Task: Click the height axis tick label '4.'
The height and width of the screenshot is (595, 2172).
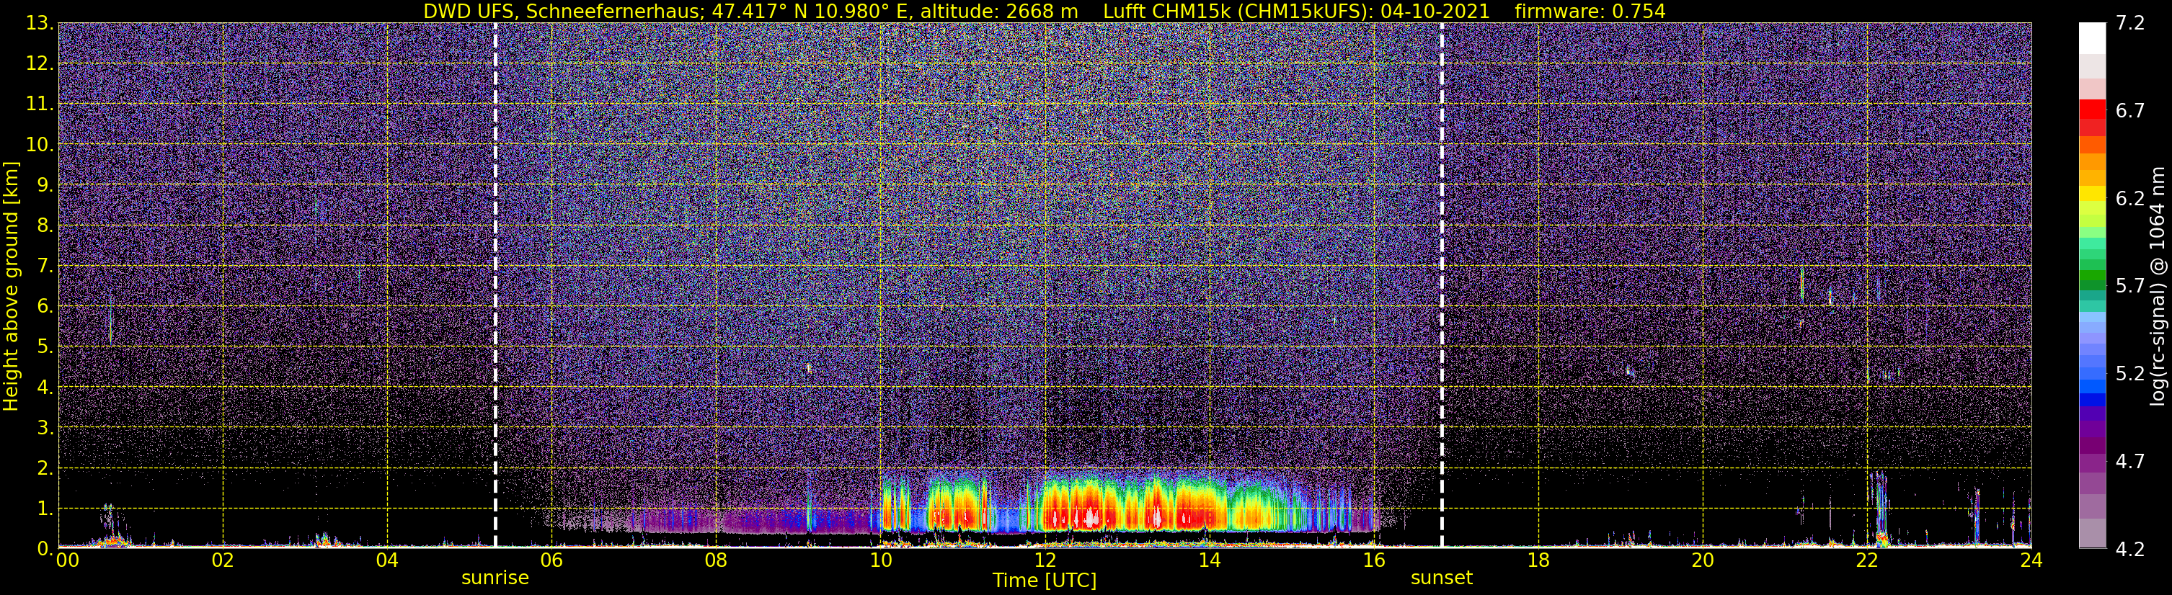Action: 44,388
